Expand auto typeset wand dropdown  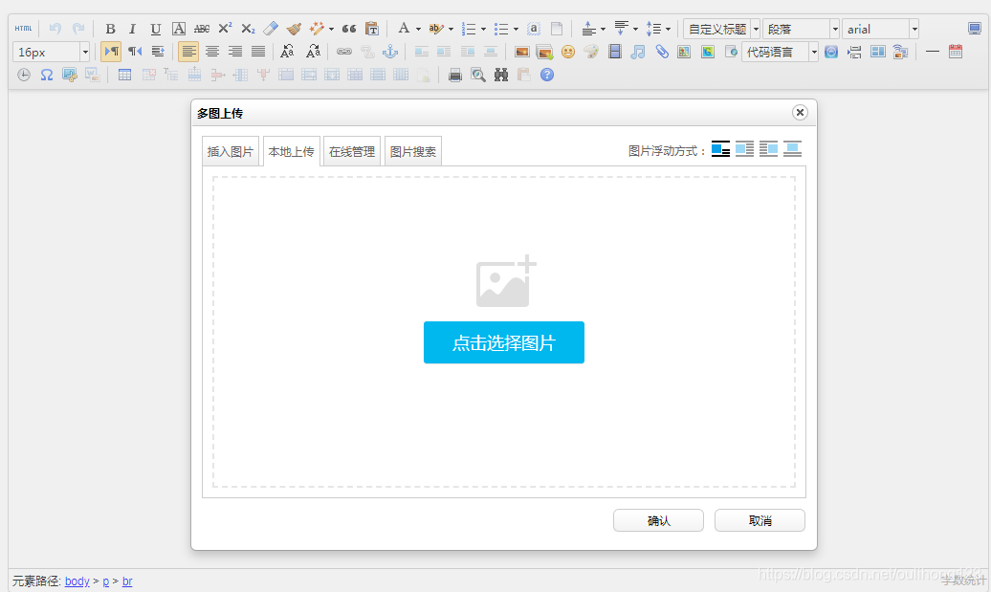pos(332,29)
